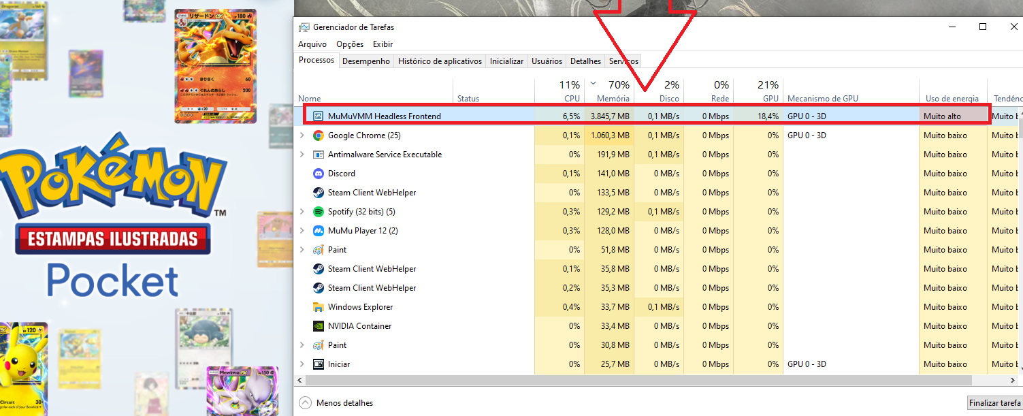Click the 3.845,7 MB memory value
Screen dimensions: 1023x416
tap(609, 116)
